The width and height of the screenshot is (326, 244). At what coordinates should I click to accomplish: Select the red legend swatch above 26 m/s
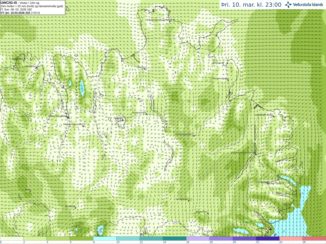(x=314, y=239)
